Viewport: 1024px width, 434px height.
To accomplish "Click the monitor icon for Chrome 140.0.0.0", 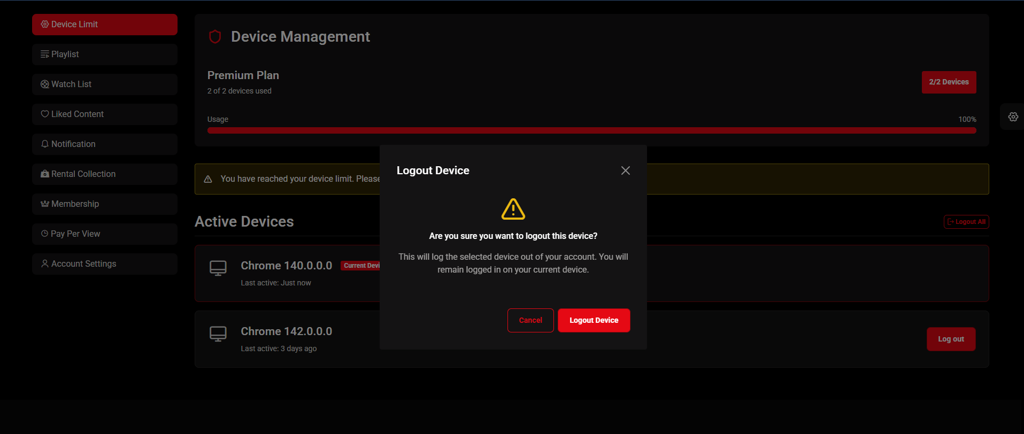I will (218, 268).
